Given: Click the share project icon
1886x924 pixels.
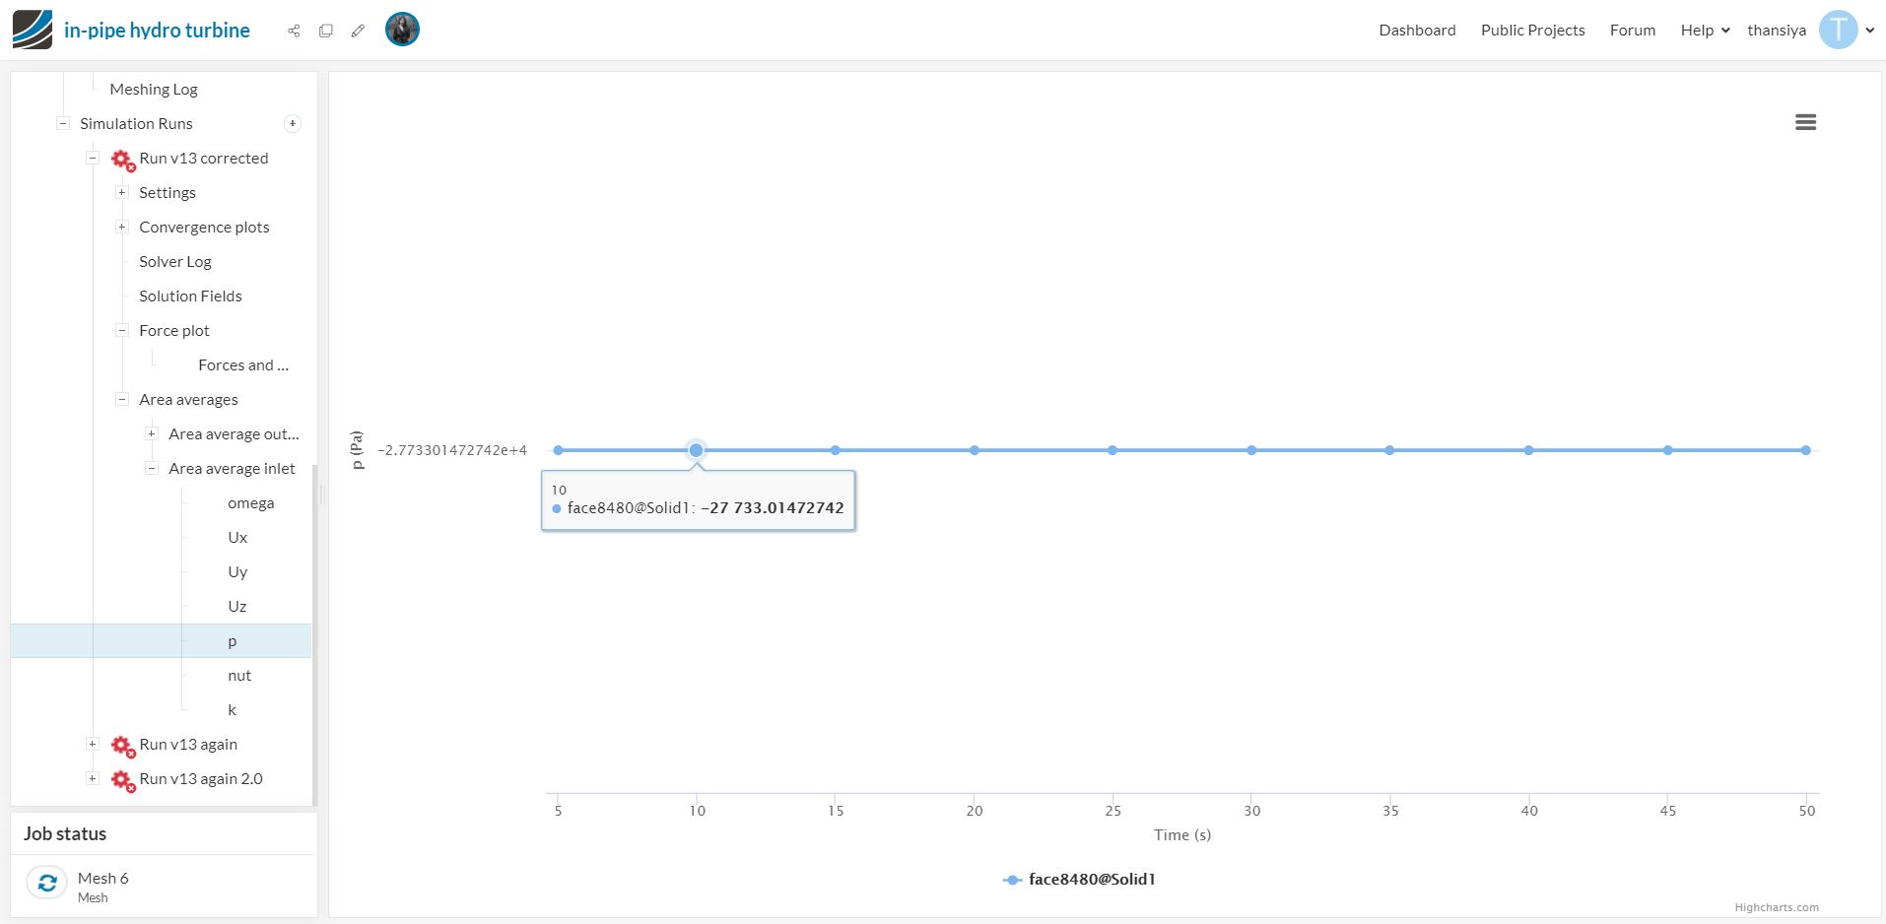Looking at the screenshot, I should coord(294,31).
